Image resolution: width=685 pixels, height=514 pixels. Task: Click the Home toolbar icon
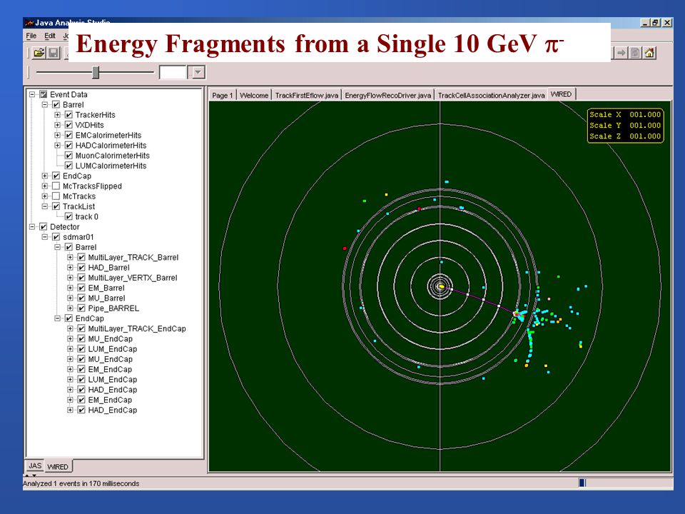[x=649, y=53]
